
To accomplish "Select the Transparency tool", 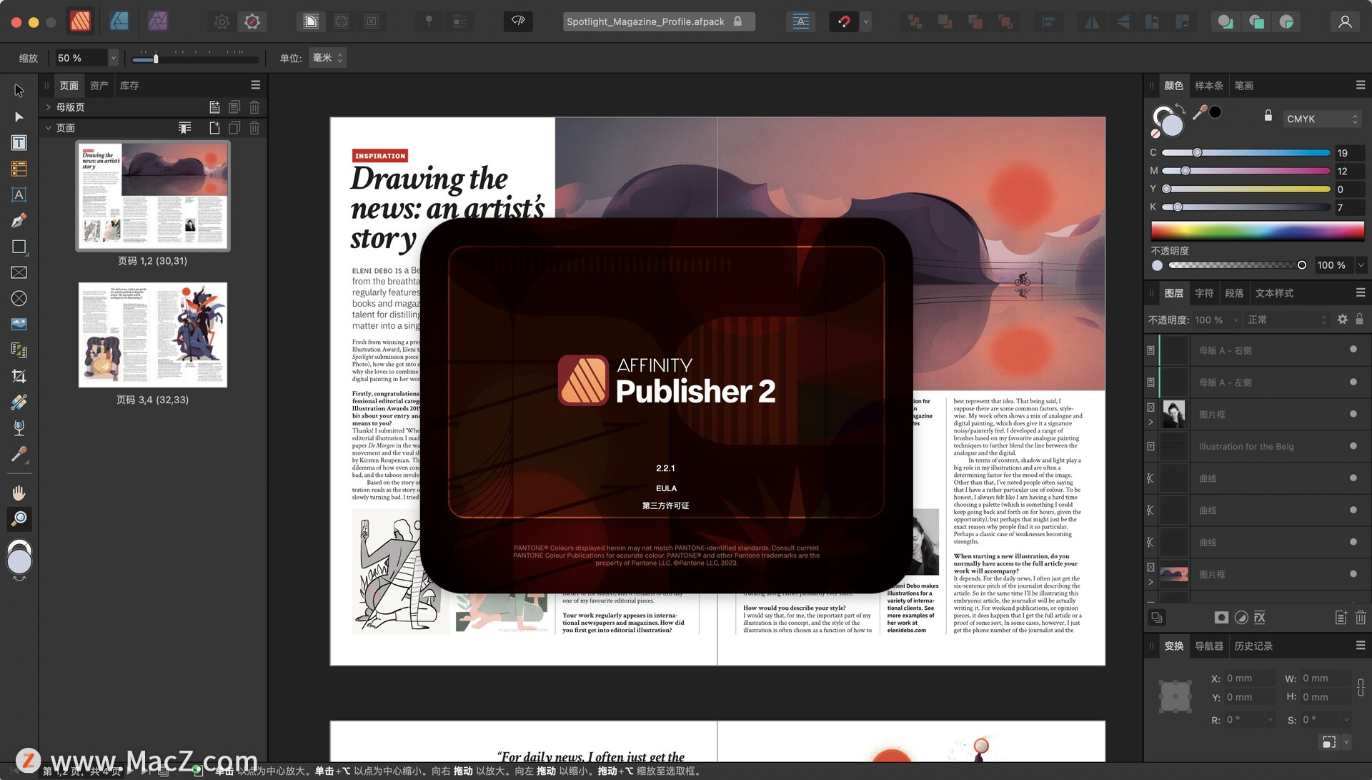I will coord(19,428).
